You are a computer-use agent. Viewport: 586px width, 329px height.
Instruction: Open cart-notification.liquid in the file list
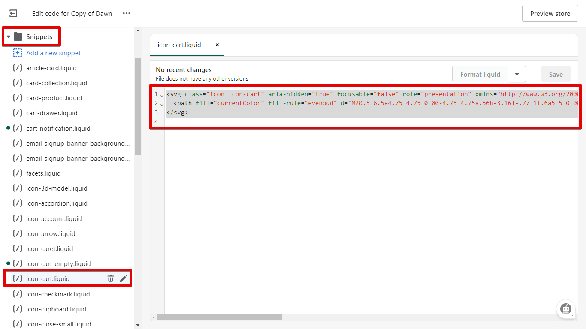click(58, 129)
